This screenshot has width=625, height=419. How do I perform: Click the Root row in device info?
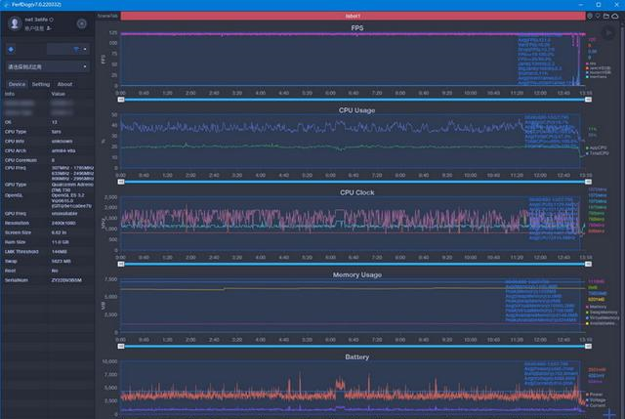pyautogui.click(x=48, y=271)
